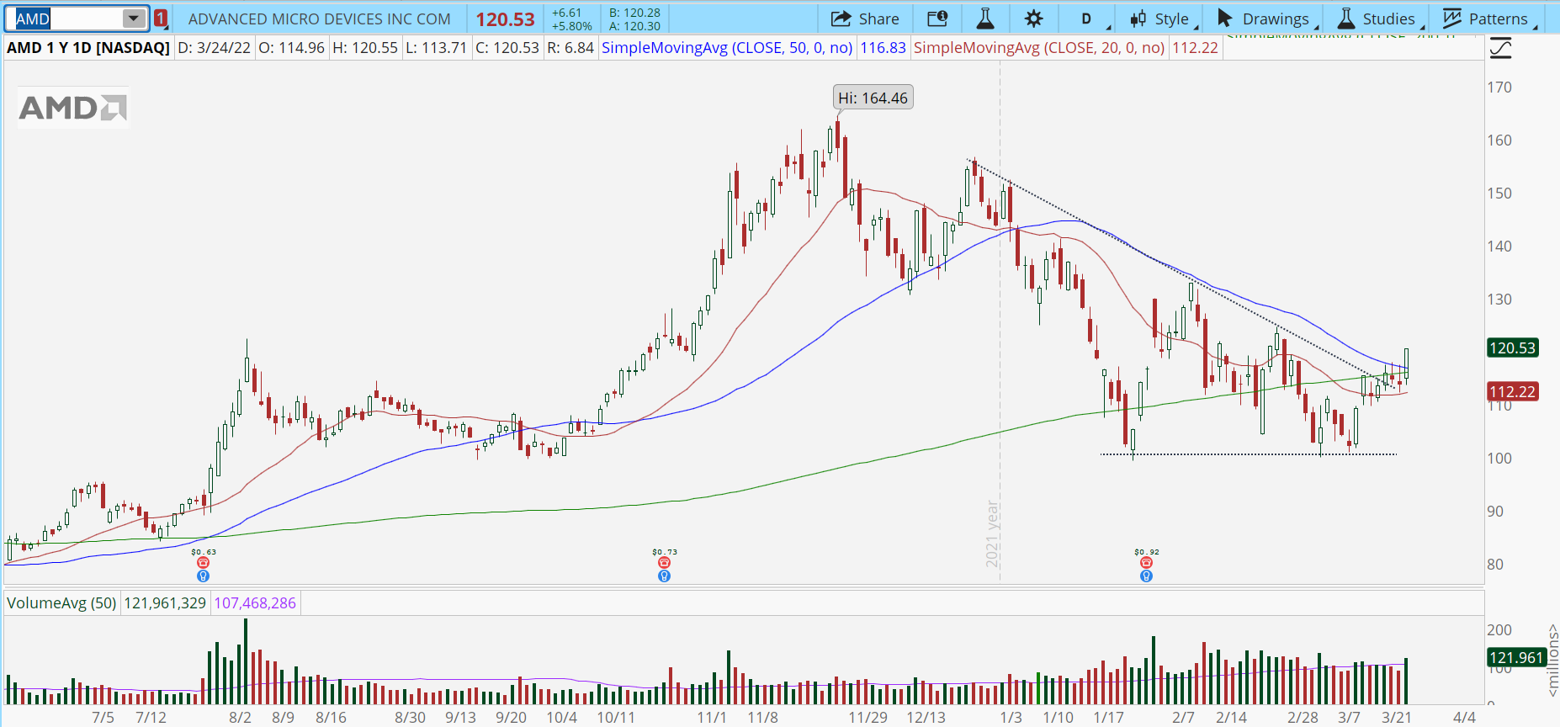Click the low value L: 113.71
Image resolution: width=1560 pixels, height=727 pixels.
436,48
